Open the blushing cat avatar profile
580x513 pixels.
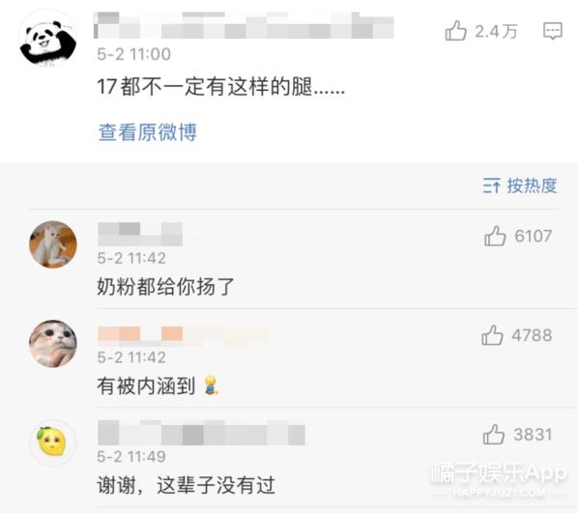coord(53,344)
